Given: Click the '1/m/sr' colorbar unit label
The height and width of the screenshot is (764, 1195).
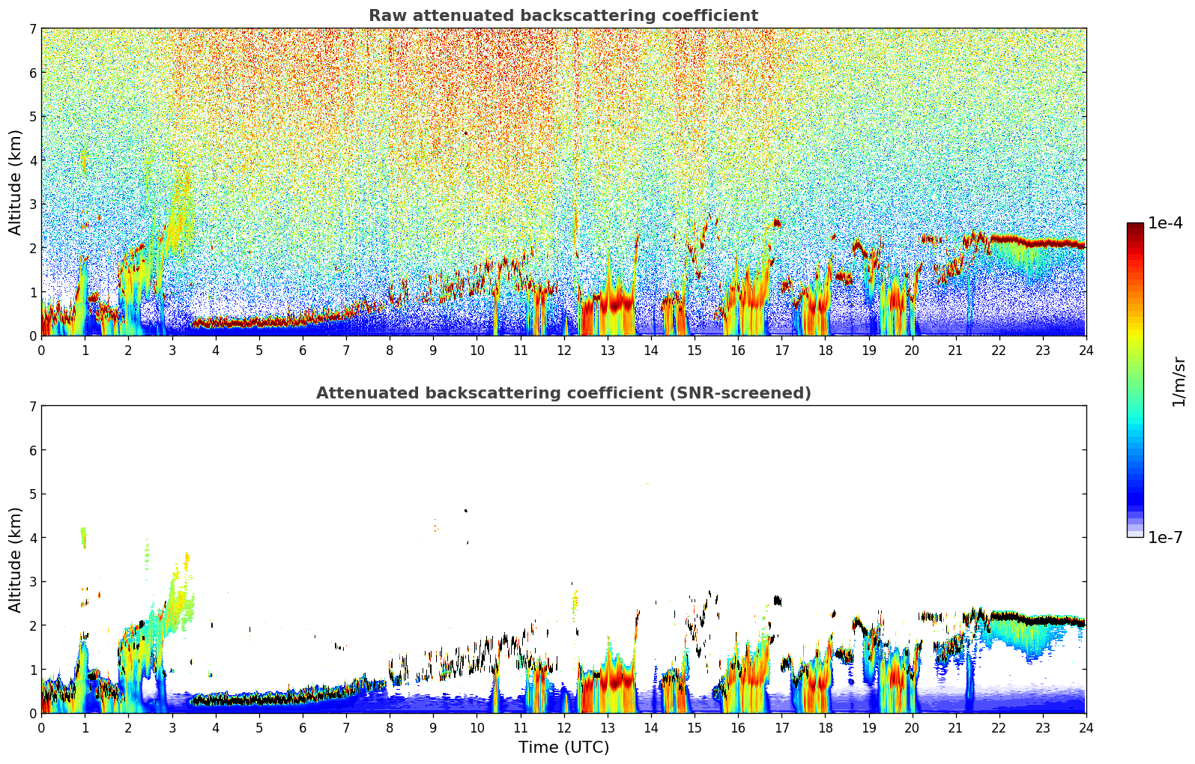Looking at the screenshot, I should point(1179,381).
